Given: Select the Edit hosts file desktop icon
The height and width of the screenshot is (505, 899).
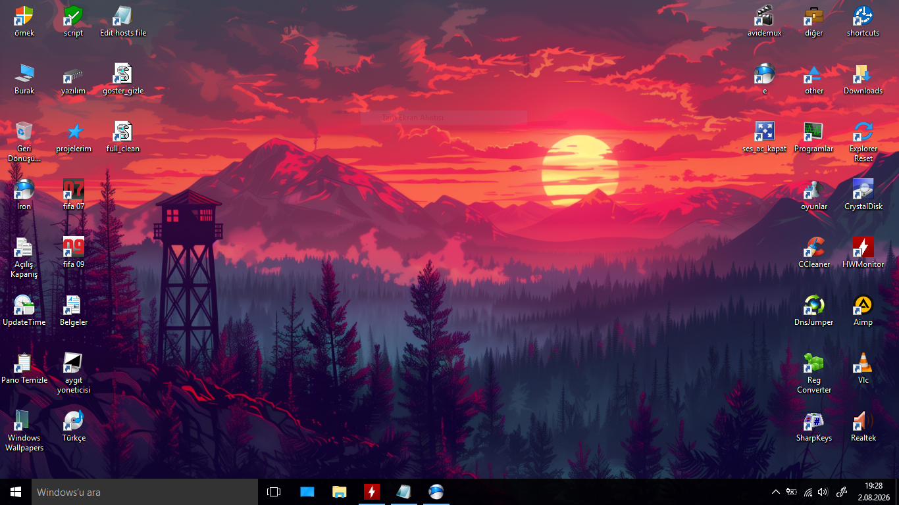Looking at the screenshot, I should 123,21.
